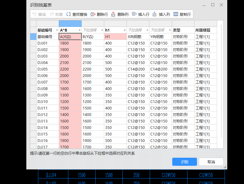Click the 1200 value in DJJ10 pink column
The width and height of the screenshot is (244, 184).
[x=70, y=101]
